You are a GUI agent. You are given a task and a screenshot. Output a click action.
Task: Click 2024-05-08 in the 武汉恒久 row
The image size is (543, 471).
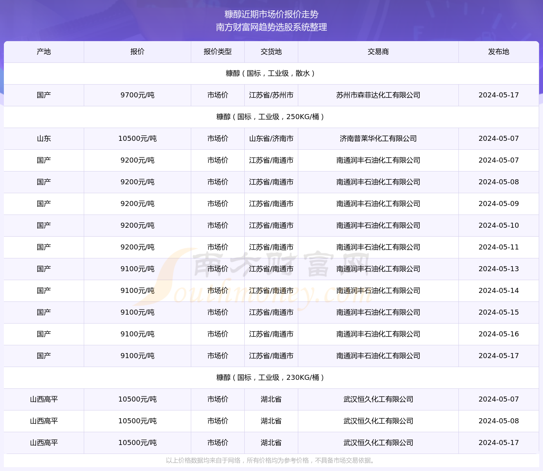click(x=498, y=421)
